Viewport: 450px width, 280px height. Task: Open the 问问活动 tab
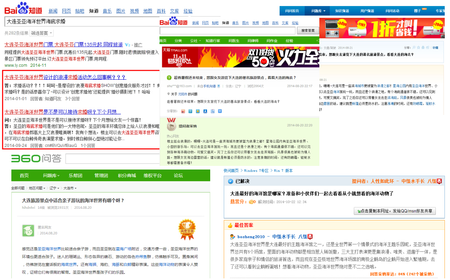[392, 11]
